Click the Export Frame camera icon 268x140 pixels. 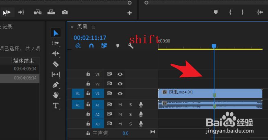point(65,12)
